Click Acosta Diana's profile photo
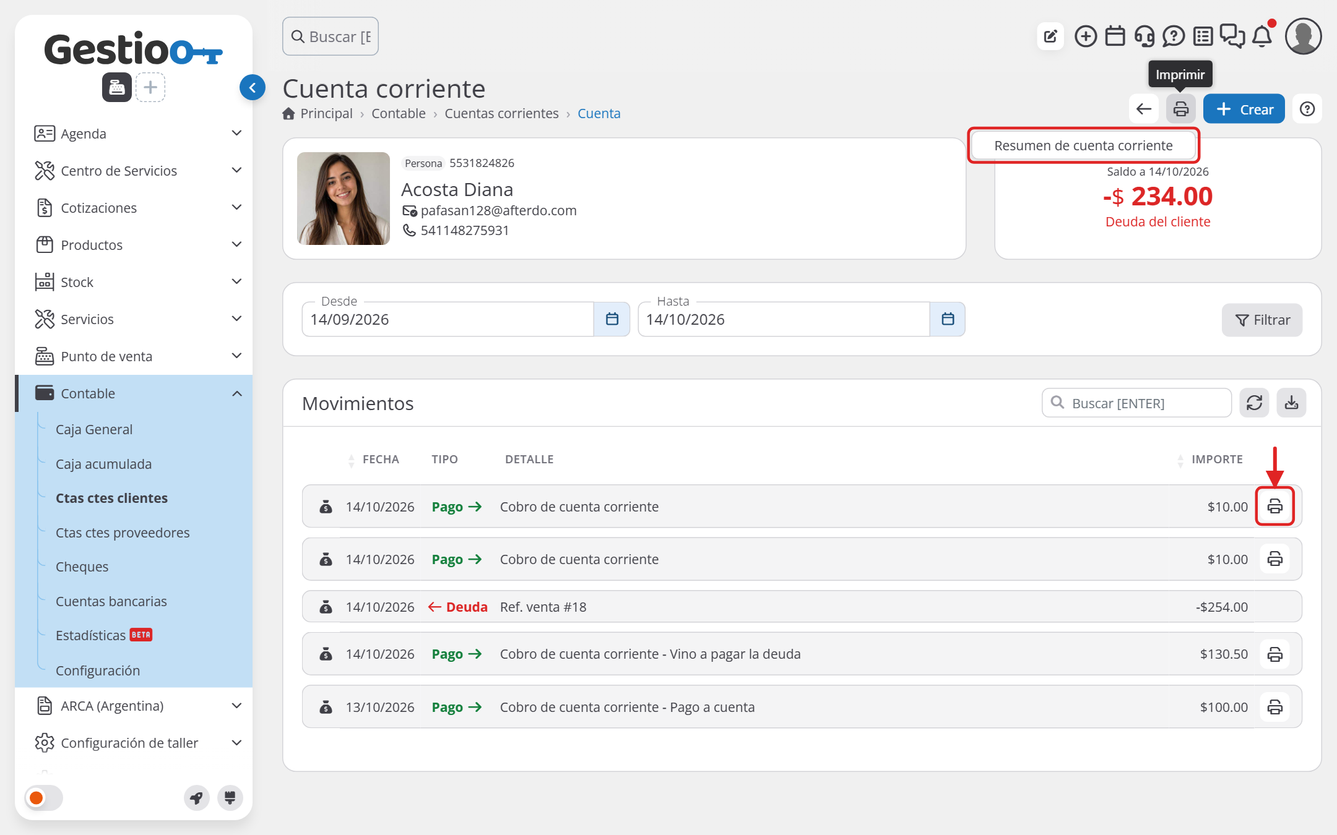Image resolution: width=1337 pixels, height=835 pixels. point(344,199)
